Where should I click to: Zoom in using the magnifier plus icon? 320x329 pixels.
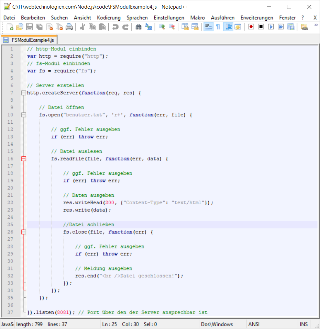162,27
